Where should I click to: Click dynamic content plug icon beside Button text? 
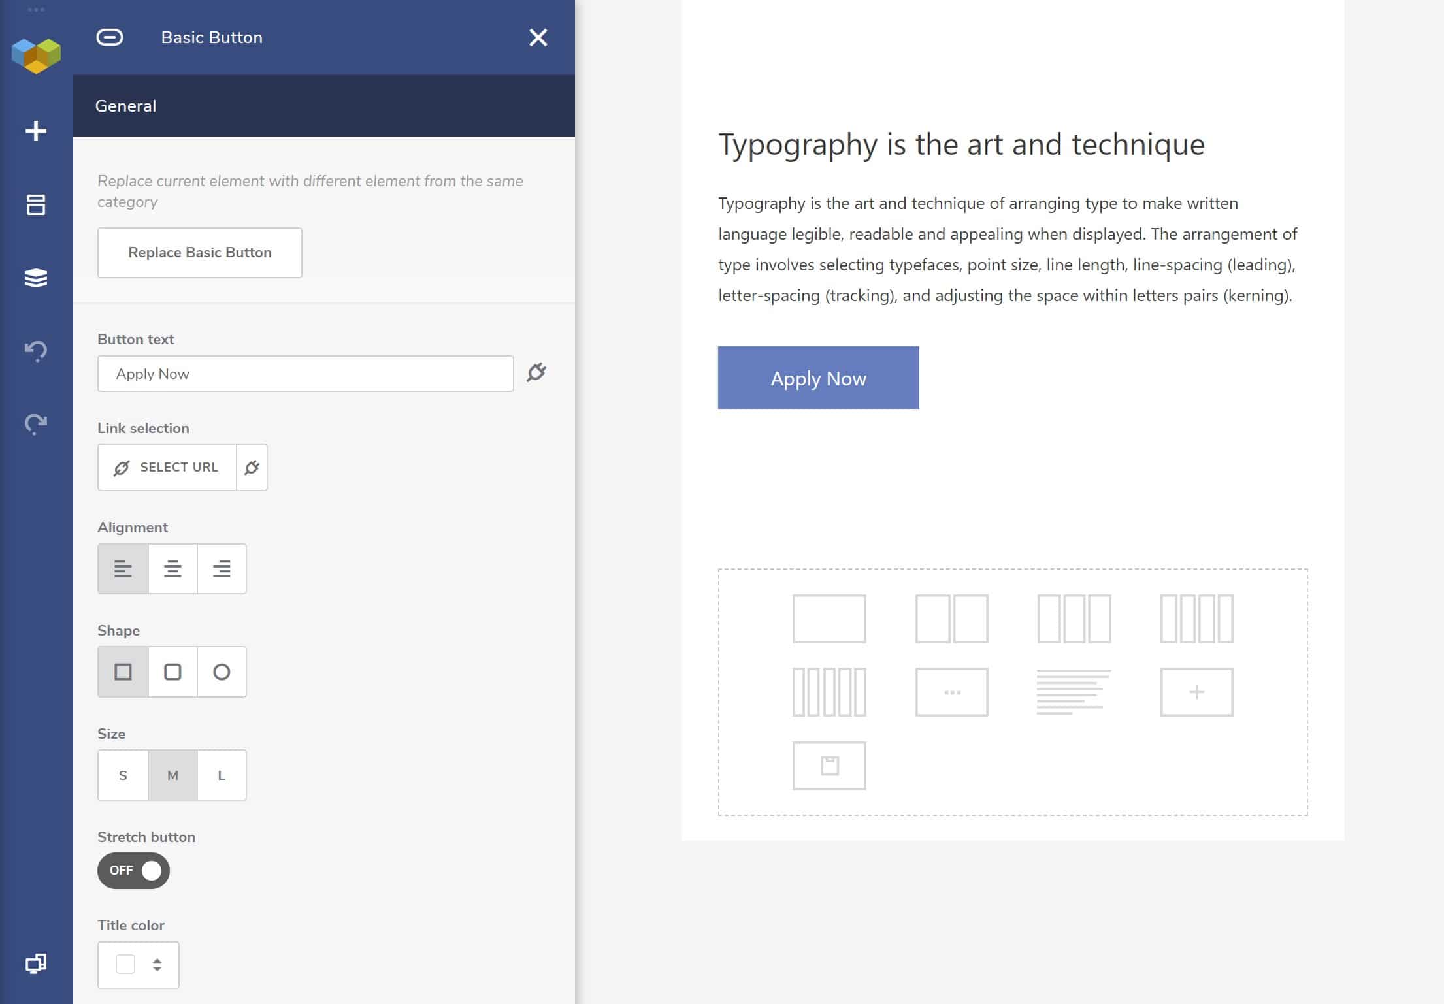coord(536,372)
